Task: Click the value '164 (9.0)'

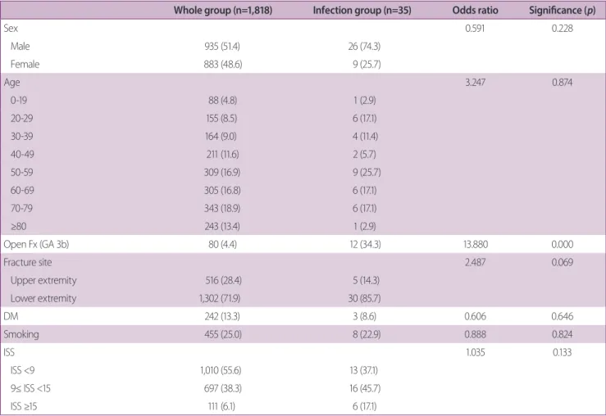Action: pyautogui.click(x=221, y=136)
